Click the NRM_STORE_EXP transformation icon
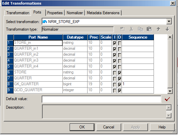 [45, 22]
